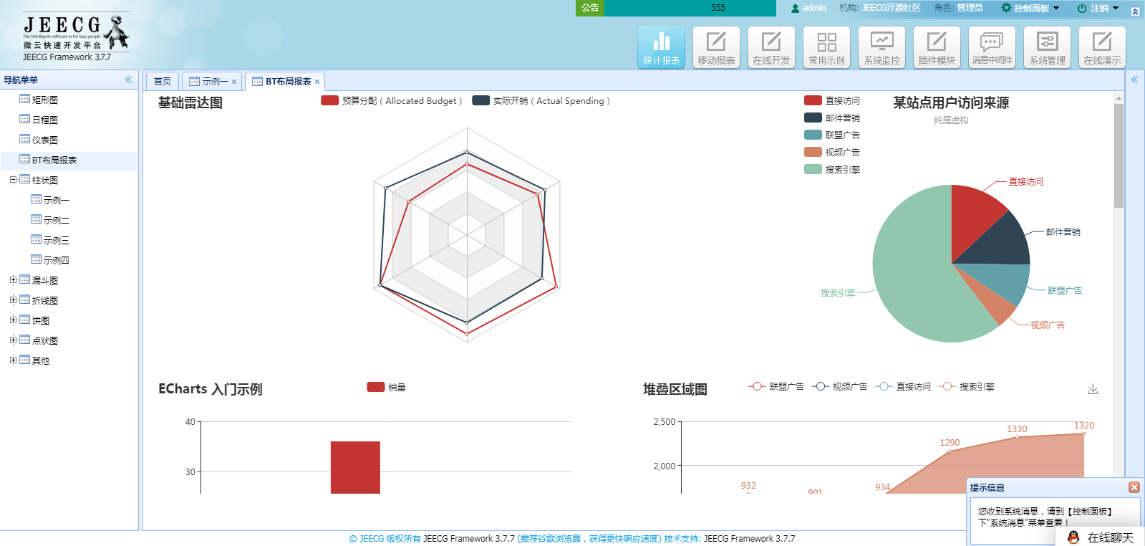Click the JEECG 版权所有 footer link
1145x546 pixels.
385,539
